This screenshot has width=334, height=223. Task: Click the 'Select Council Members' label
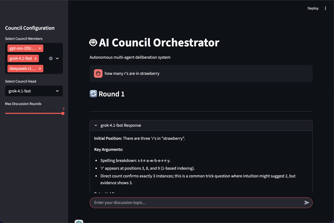(x=24, y=39)
